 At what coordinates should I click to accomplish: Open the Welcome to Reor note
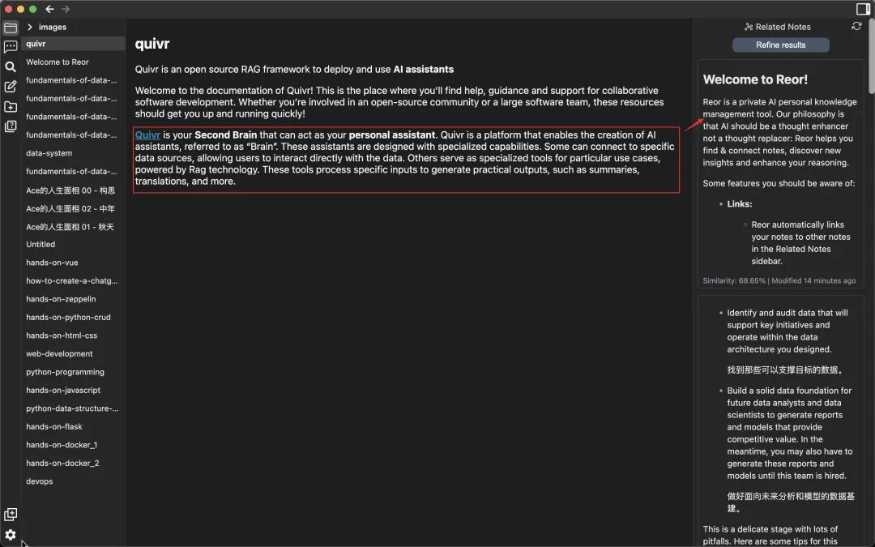(x=73, y=62)
